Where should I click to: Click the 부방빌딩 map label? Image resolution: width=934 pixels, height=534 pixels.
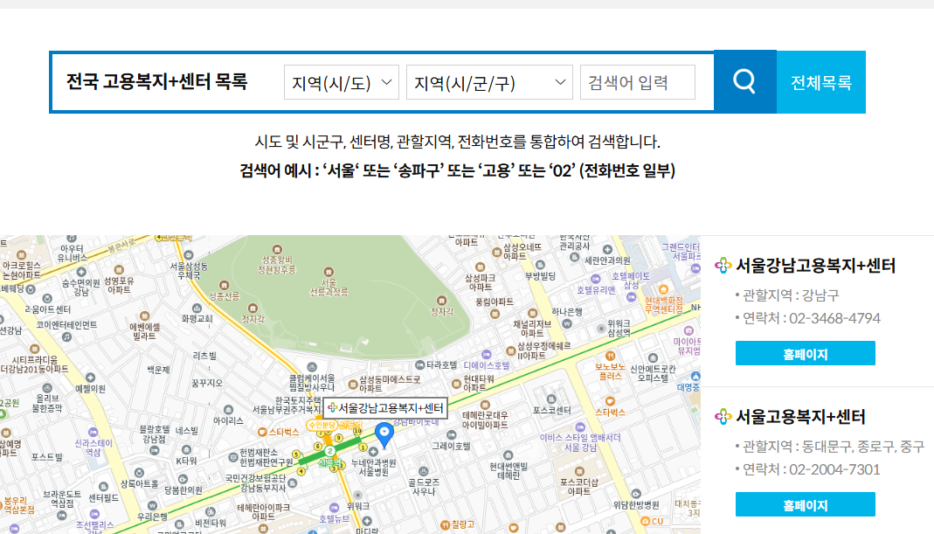point(540,276)
